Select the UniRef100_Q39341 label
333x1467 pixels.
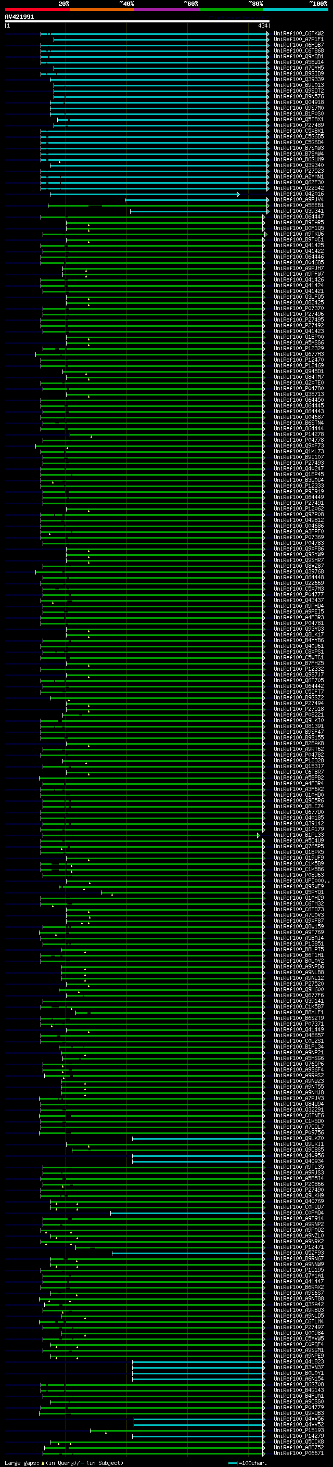tap(299, 211)
